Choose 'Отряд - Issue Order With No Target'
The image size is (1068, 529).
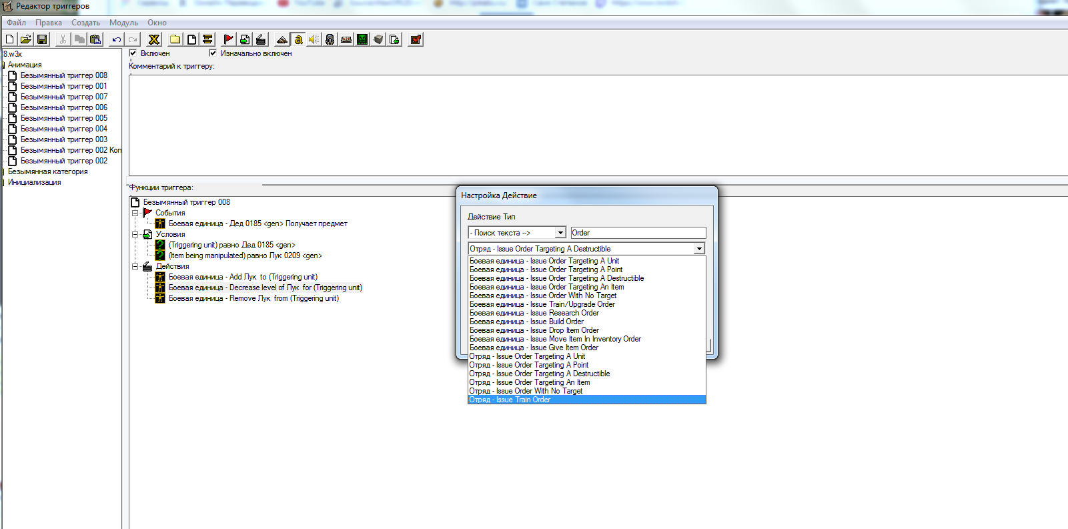tap(587, 391)
